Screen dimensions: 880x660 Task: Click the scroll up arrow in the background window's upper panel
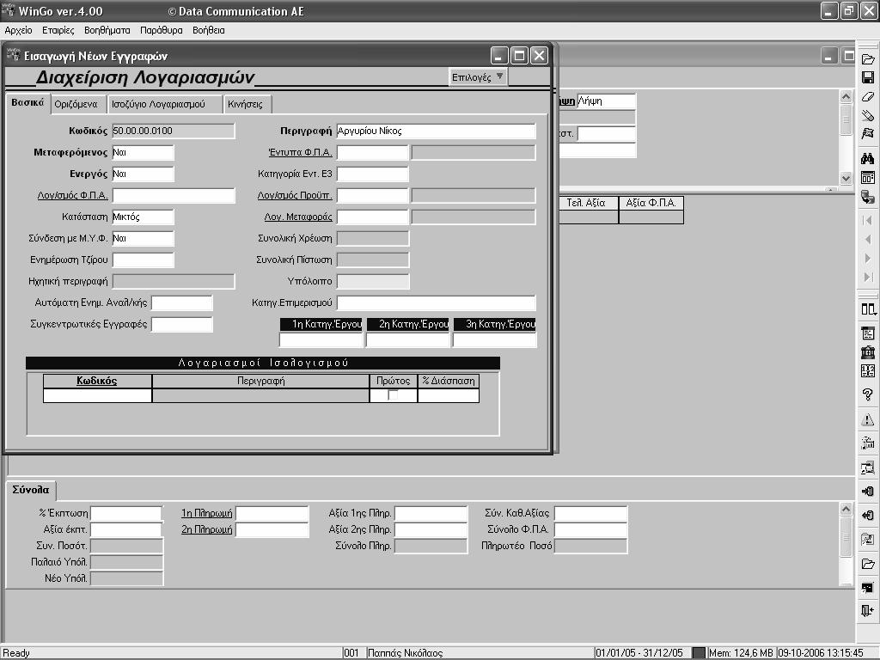[x=846, y=96]
